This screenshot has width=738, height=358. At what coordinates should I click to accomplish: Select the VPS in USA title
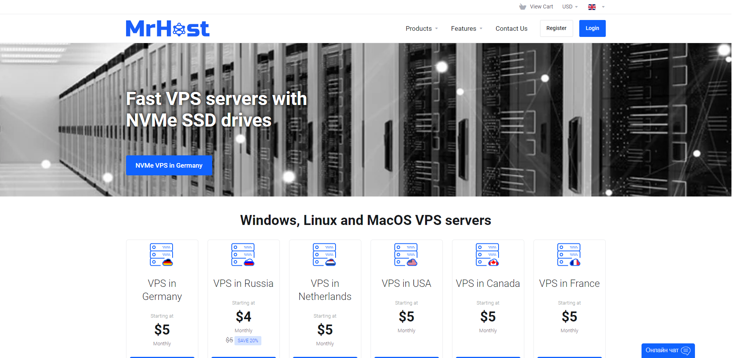tap(406, 283)
